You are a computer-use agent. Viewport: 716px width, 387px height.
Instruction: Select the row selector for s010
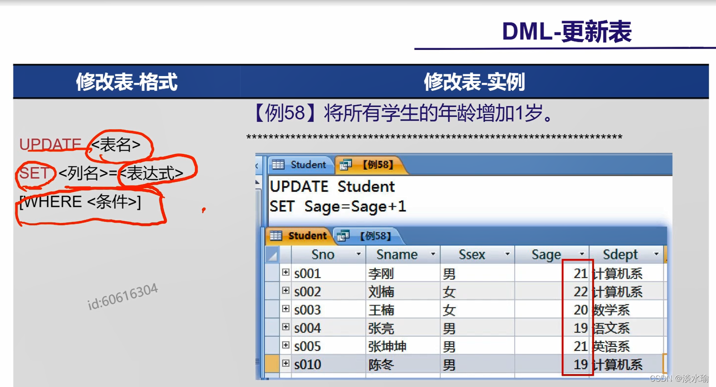point(272,364)
